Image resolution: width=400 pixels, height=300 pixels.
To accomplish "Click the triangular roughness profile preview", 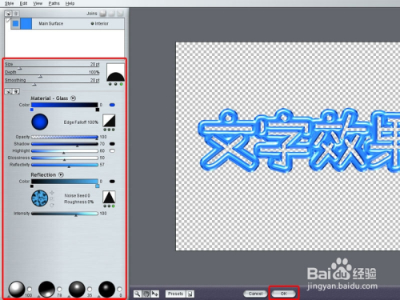I will pyautogui.click(x=109, y=197).
